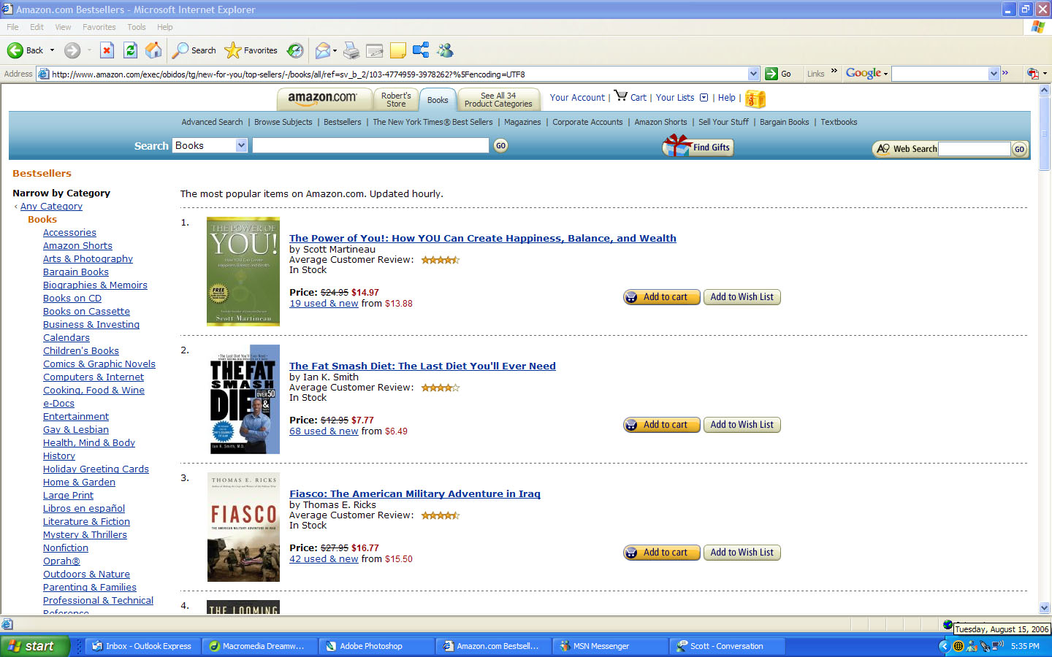Open the View menu
This screenshot has height=657, width=1052.
(x=64, y=27)
